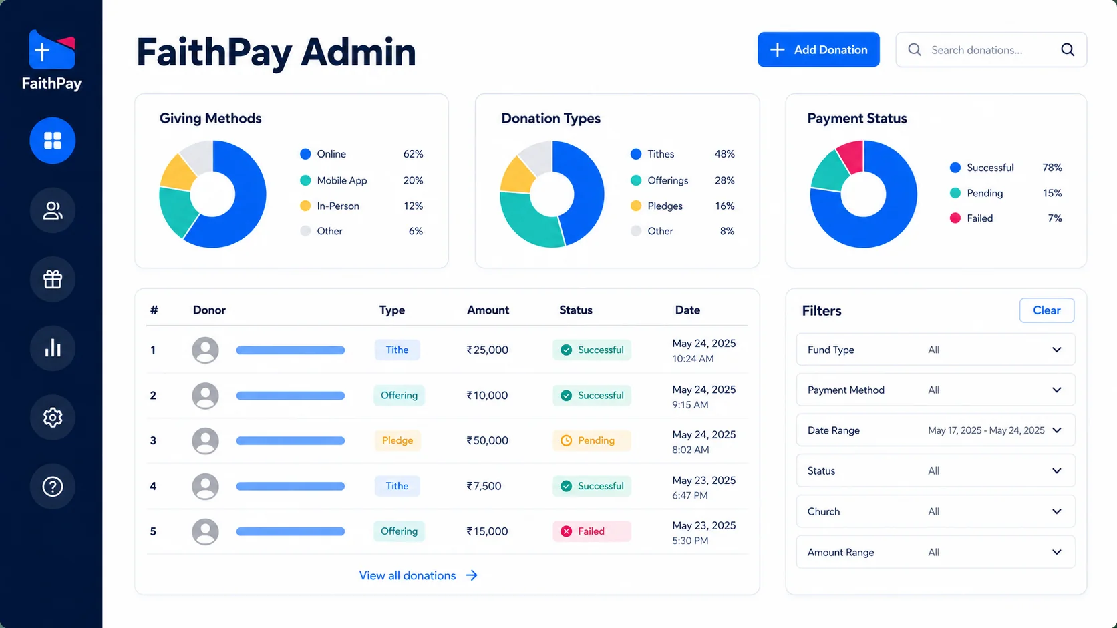Click the ₹15,000 amount cell
The height and width of the screenshot is (628, 1117).
(x=487, y=531)
